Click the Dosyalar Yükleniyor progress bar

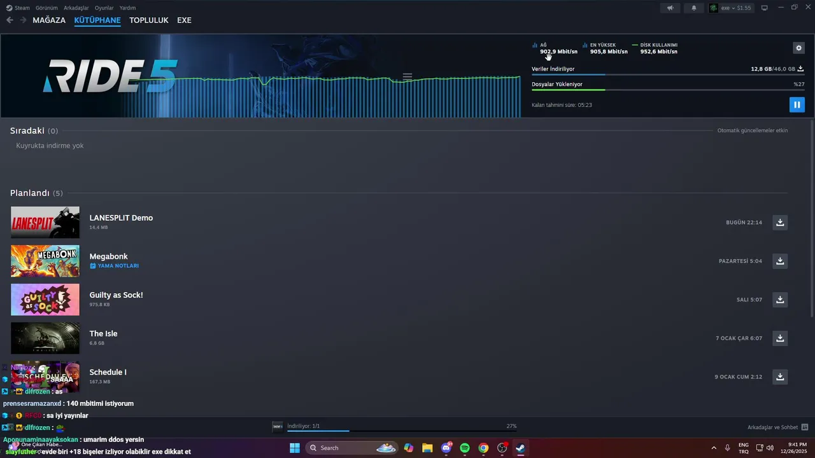point(668,90)
